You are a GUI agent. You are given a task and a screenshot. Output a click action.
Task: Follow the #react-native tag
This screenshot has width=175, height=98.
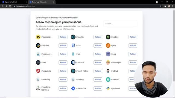[98, 71]
